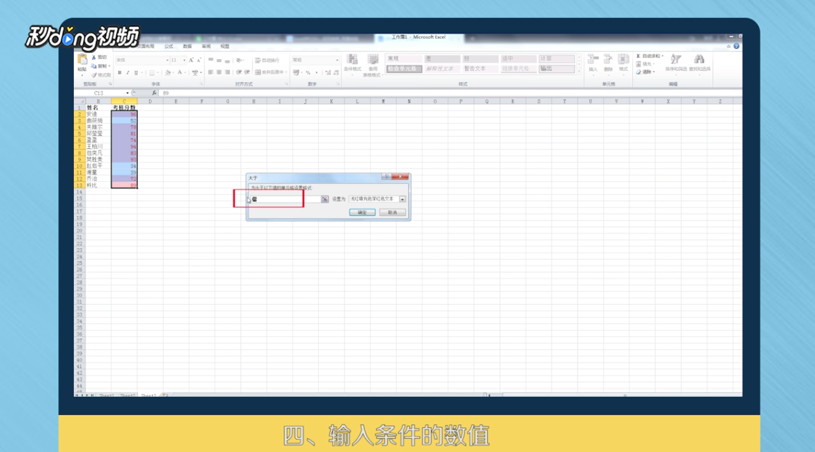The height and width of the screenshot is (452, 815).
Task: Click the Insert Function fx icon
Action: 154,93
